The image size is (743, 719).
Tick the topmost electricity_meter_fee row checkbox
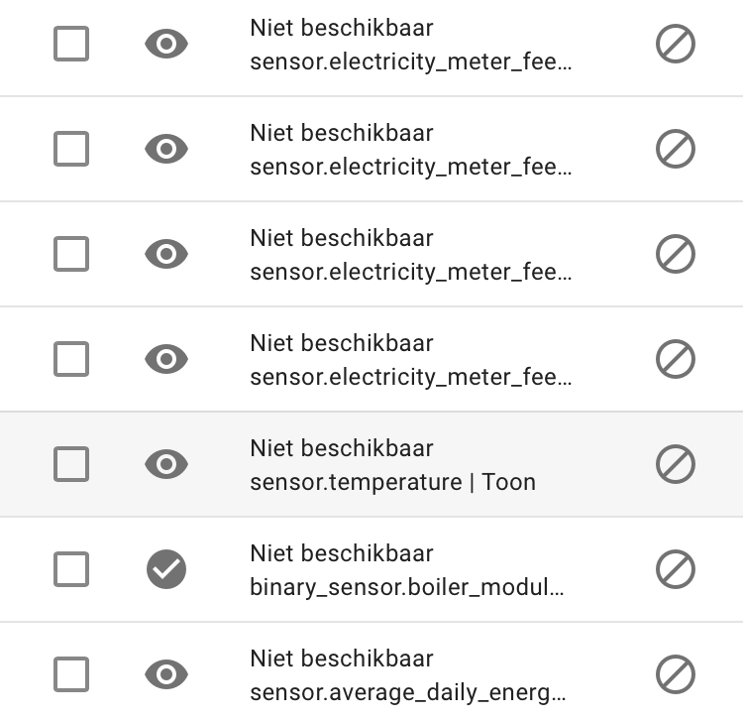tap(71, 44)
